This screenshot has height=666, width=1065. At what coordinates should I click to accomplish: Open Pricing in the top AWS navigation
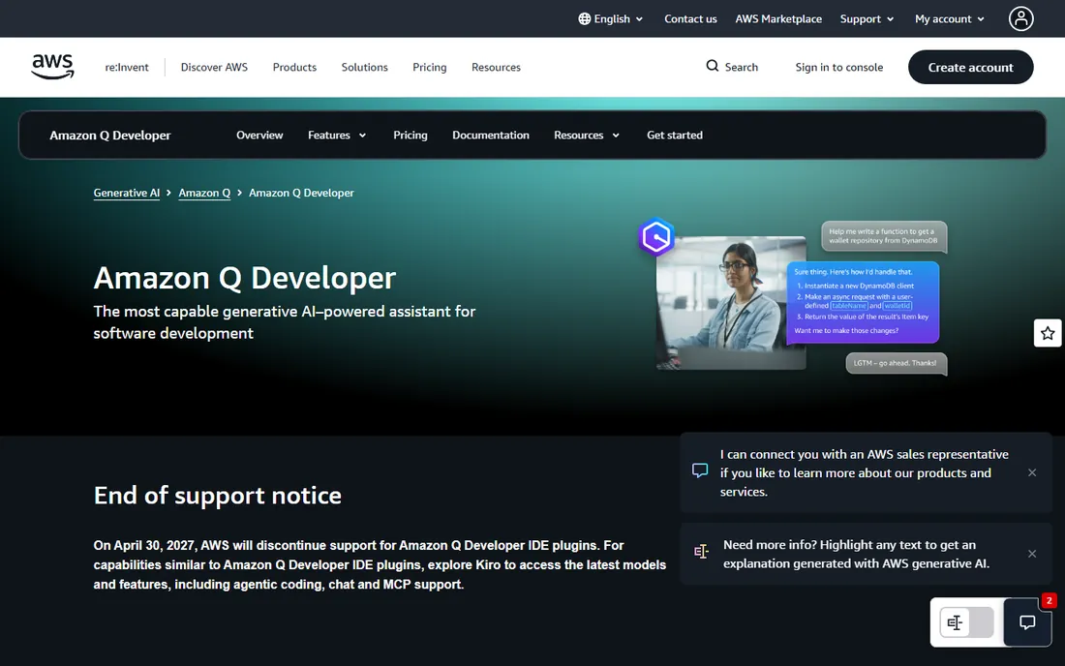point(430,67)
